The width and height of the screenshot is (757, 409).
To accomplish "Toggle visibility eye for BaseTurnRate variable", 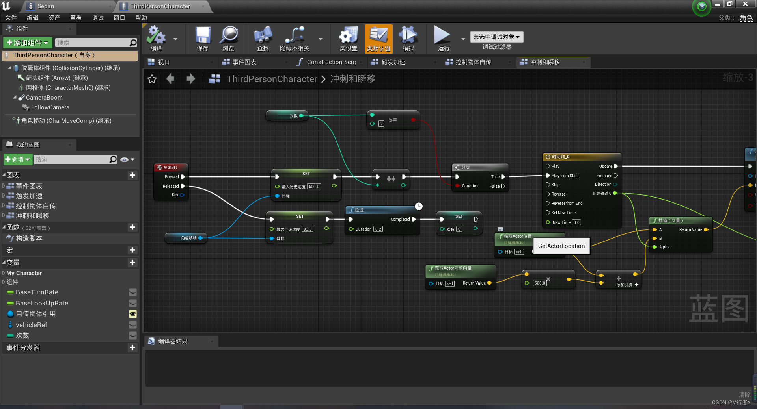I will pos(133,292).
